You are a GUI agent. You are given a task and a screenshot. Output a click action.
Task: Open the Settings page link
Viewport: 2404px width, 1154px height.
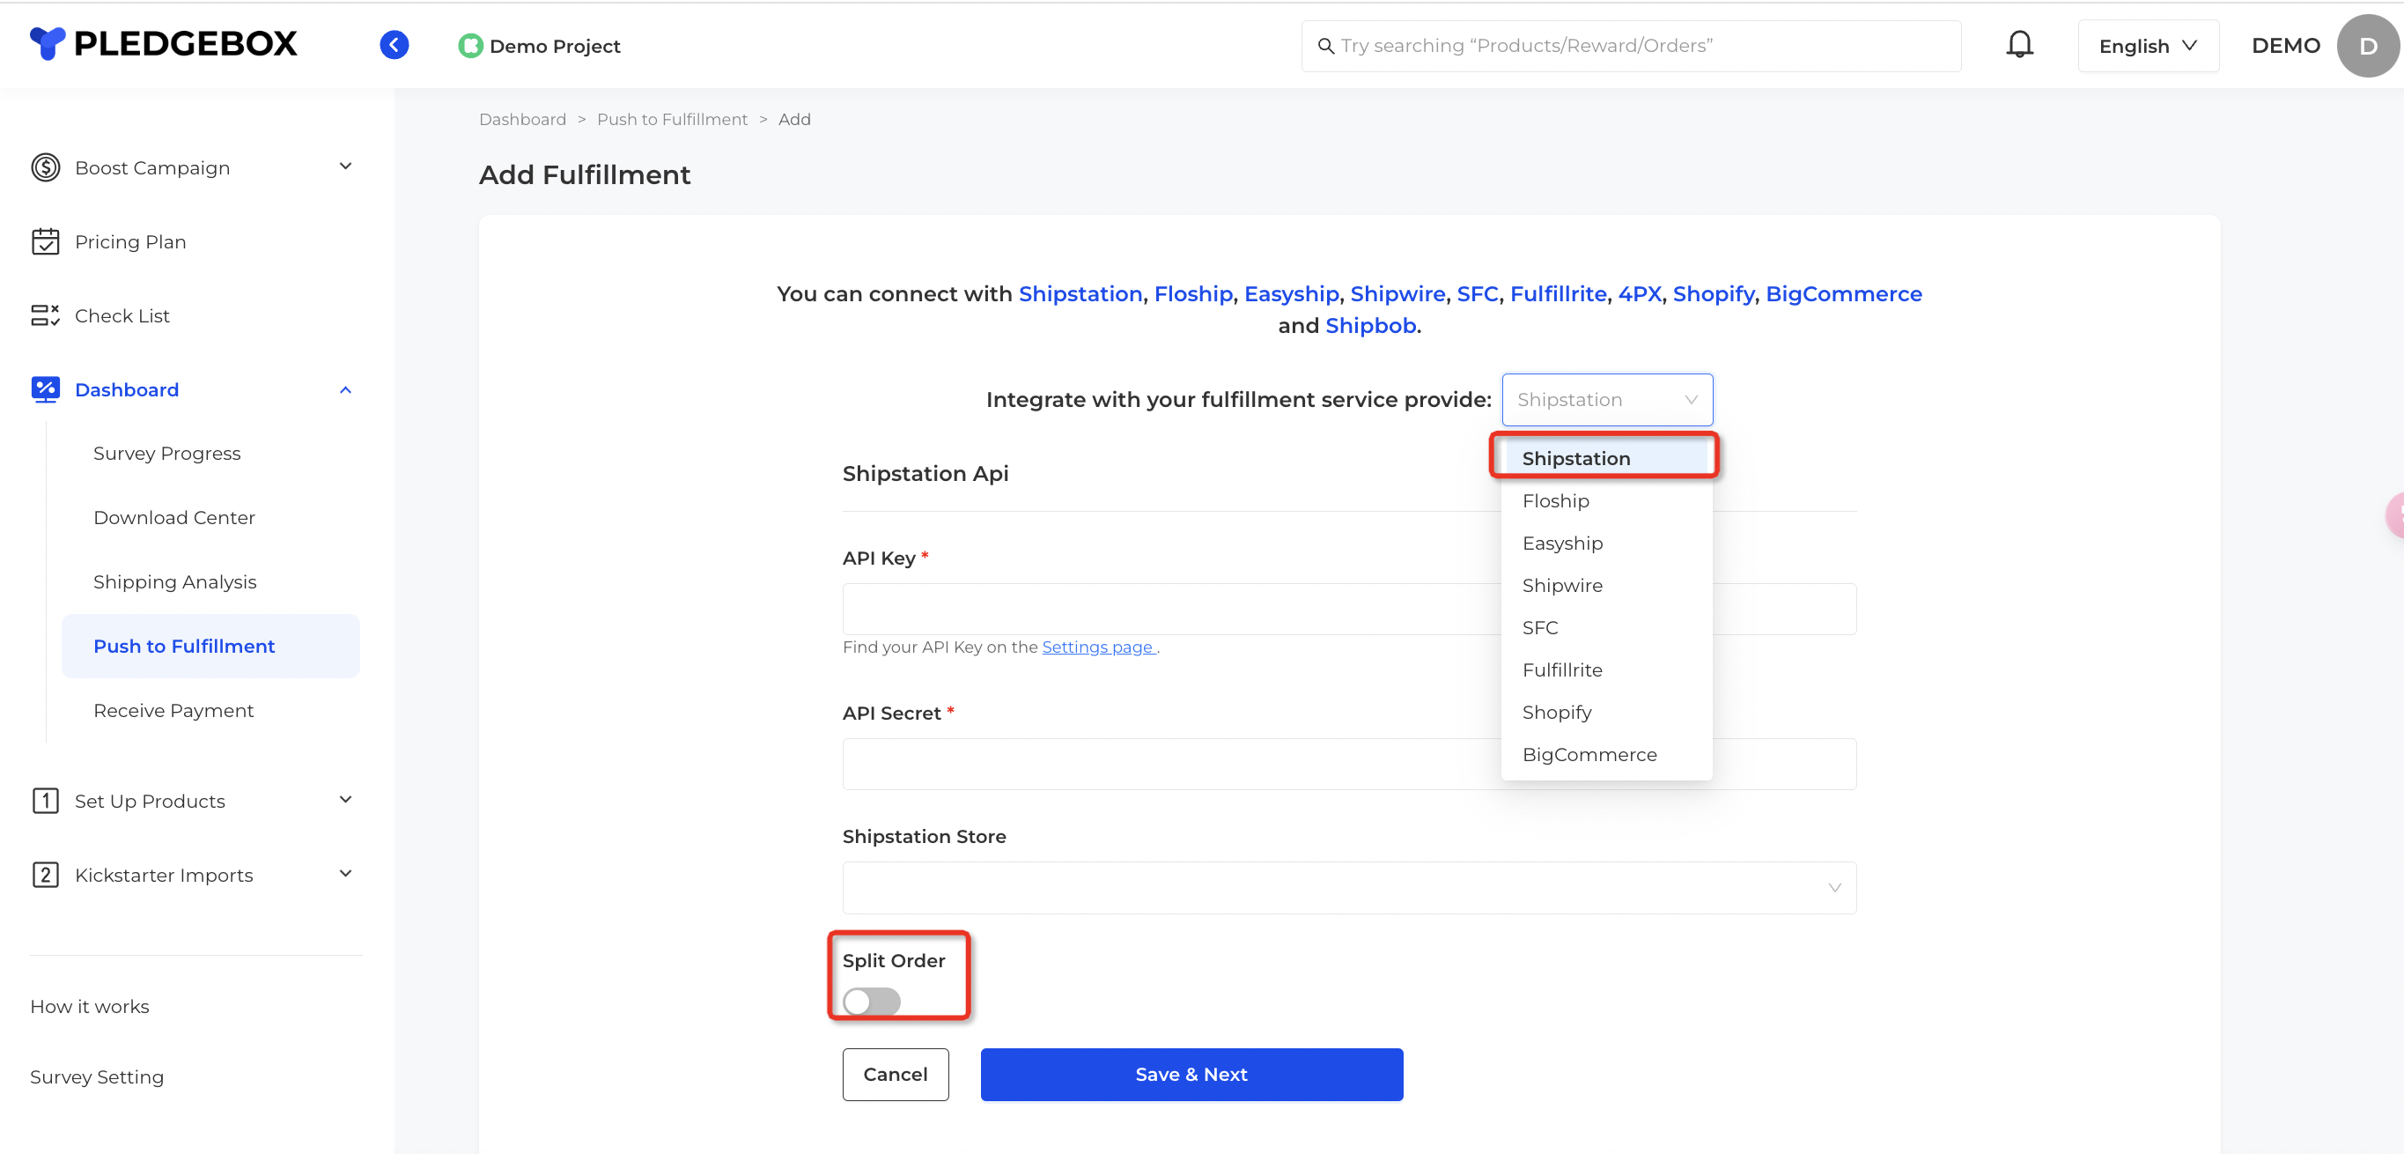(x=1098, y=647)
